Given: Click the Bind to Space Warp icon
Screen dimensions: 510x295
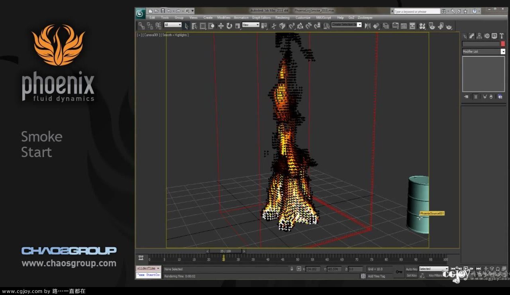Looking at the screenshot, I should click(x=158, y=26).
